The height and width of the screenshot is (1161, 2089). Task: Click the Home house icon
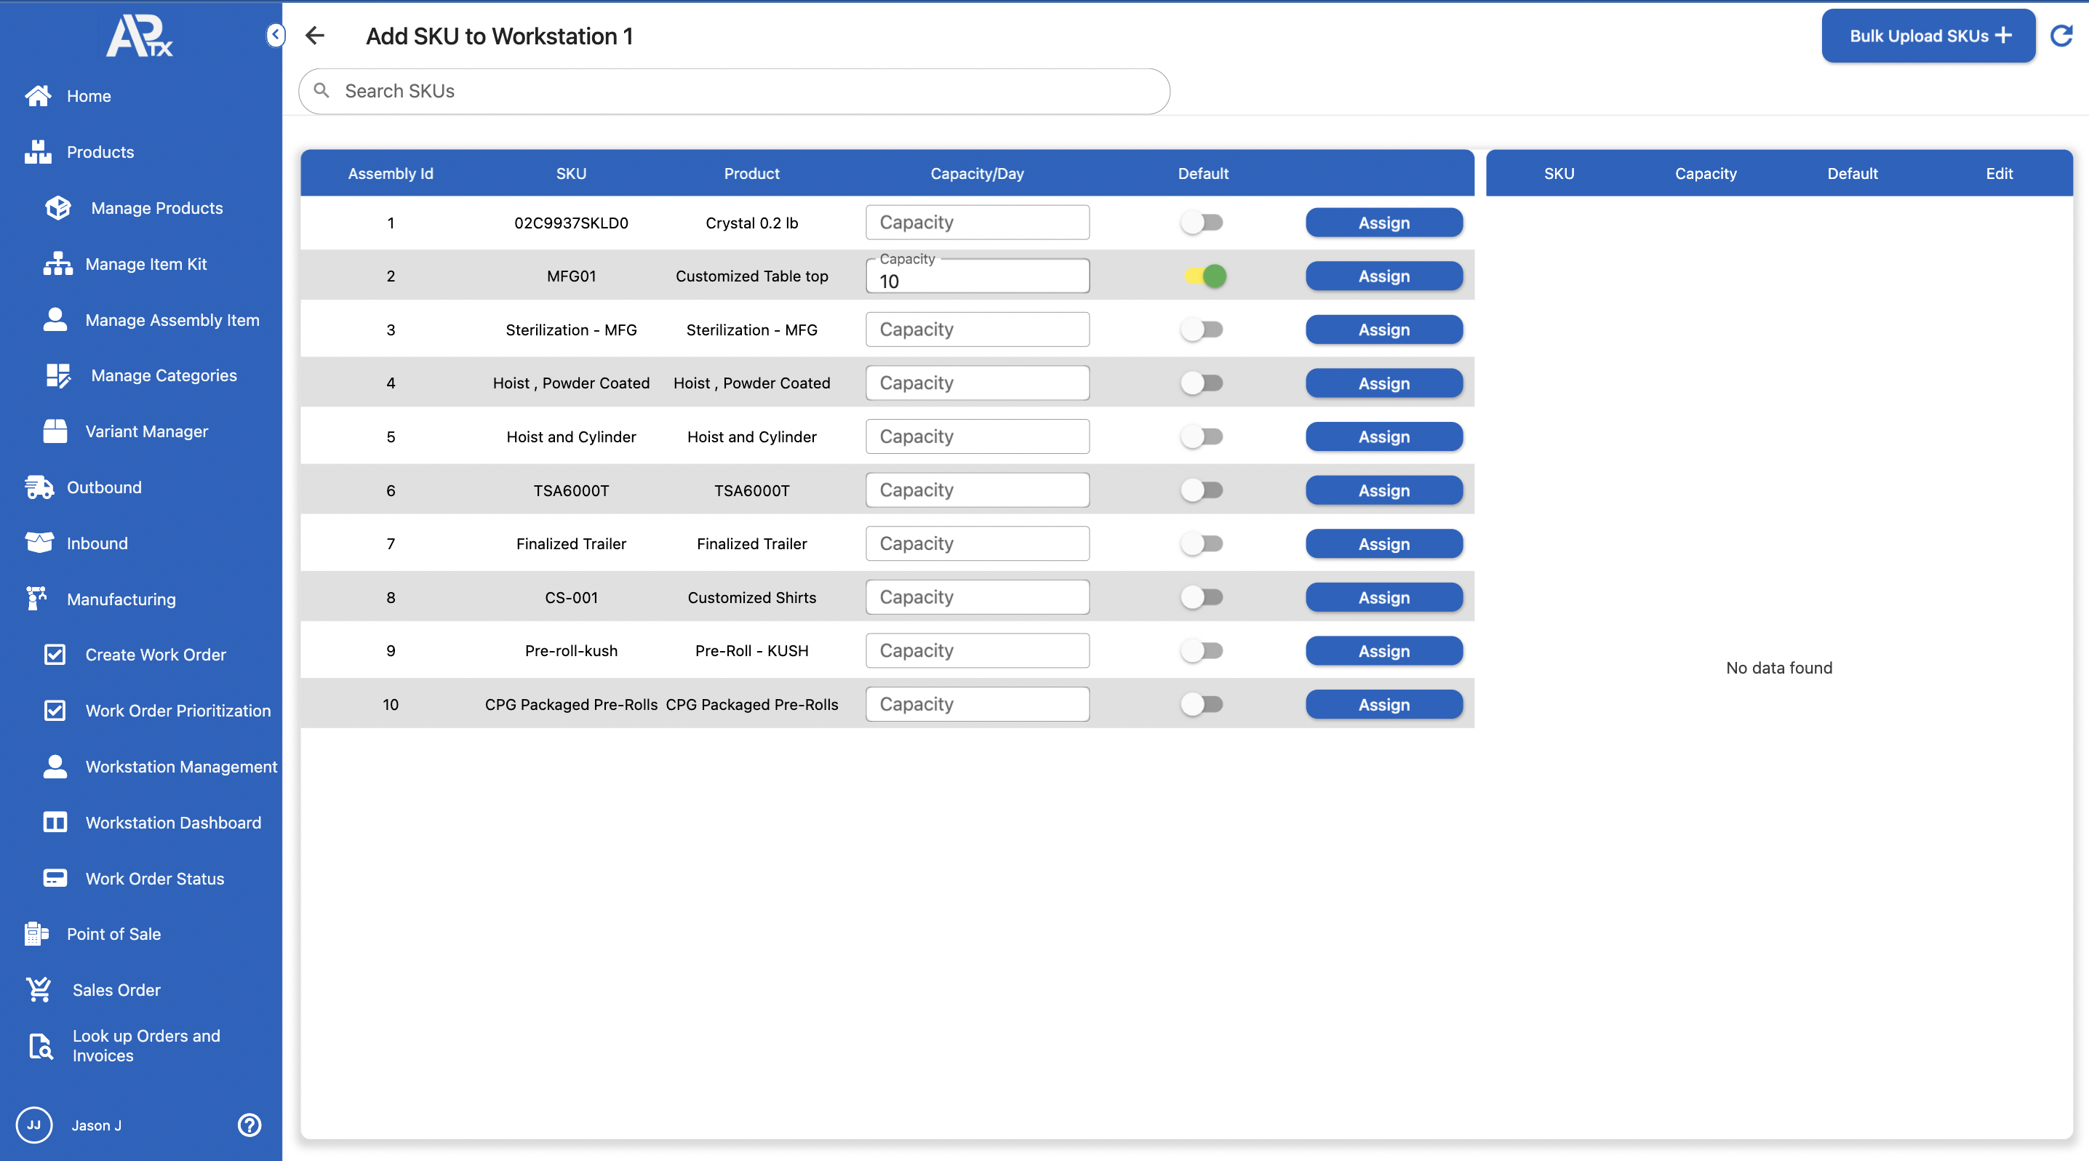click(38, 96)
